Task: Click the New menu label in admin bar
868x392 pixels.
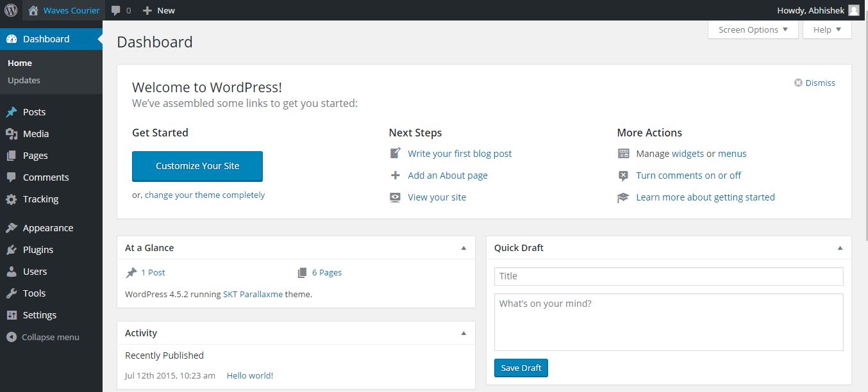Action: [x=166, y=10]
